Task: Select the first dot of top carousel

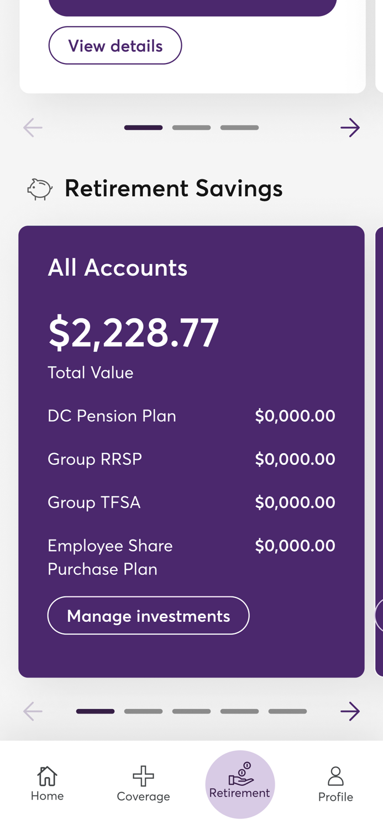Action: tap(143, 127)
